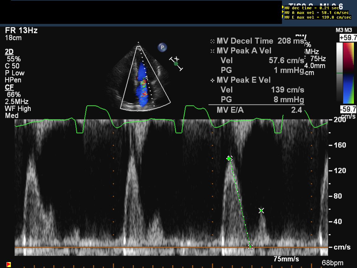
Task: Click the yellow flag icon at bottom left
Action: point(9,264)
